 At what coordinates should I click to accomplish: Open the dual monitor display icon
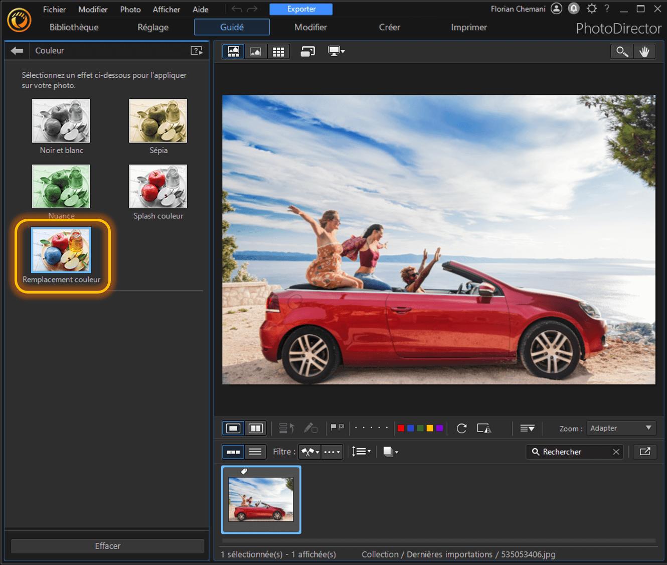336,51
